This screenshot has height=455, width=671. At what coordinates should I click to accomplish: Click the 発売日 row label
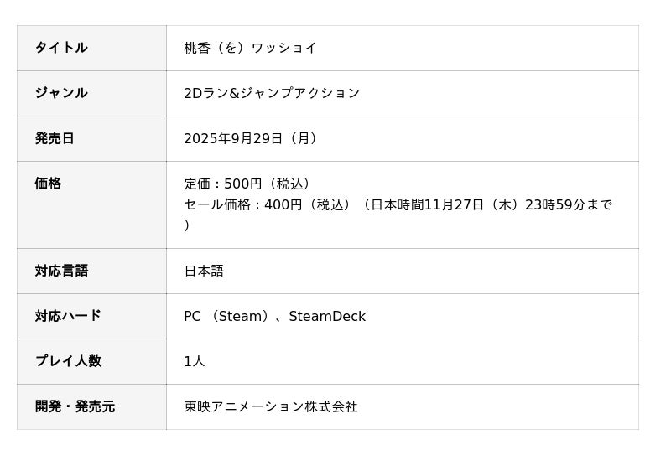click(x=55, y=138)
